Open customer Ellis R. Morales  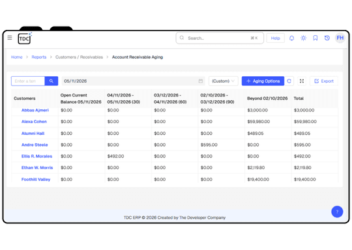[37, 156]
